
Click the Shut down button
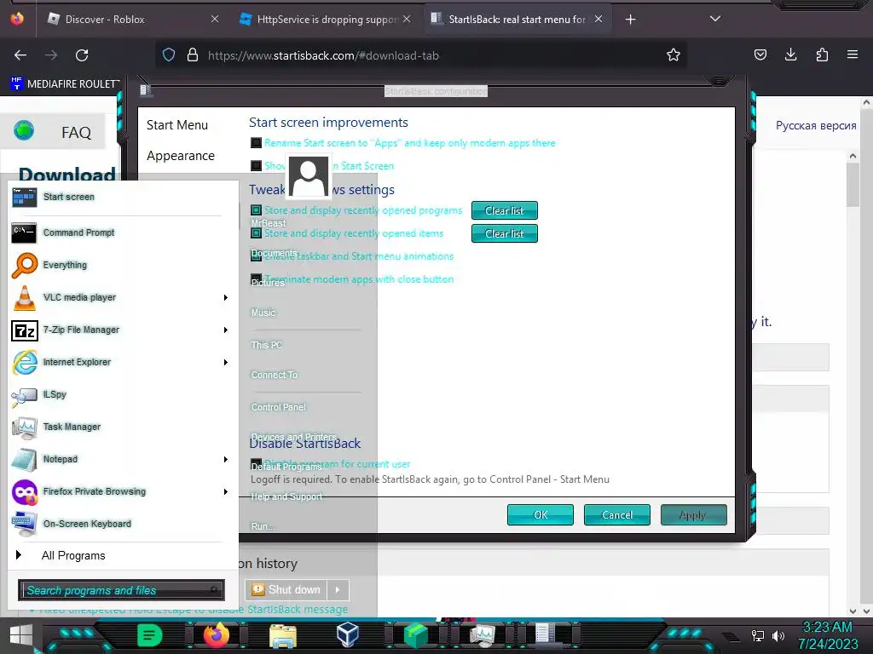(x=286, y=589)
